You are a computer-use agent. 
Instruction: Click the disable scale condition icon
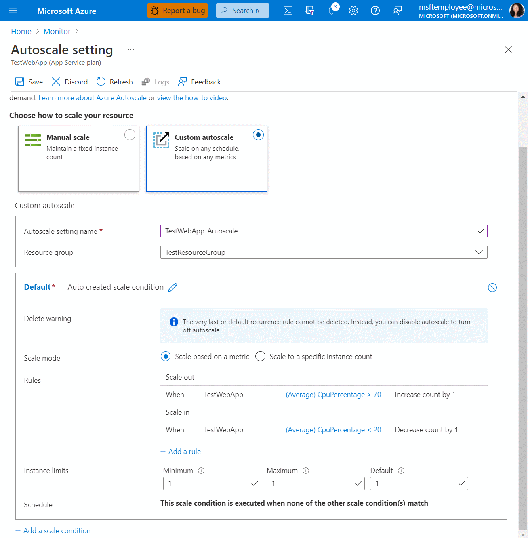[x=492, y=288]
